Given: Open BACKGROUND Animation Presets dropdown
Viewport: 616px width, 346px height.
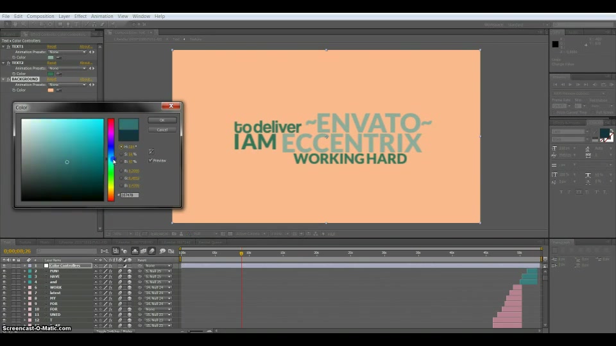Looking at the screenshot, I should 67,85.
